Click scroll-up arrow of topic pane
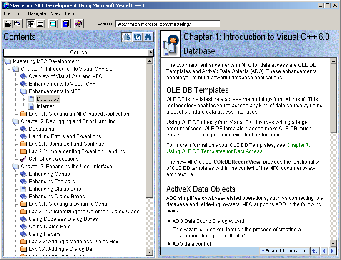Screen dimensions: 341x260 point(333,61)
